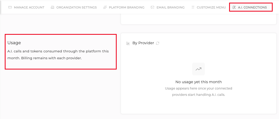This screenshot has width=279, height=119.
Task: Click the connected providers usage hint text
Action: 198,92
